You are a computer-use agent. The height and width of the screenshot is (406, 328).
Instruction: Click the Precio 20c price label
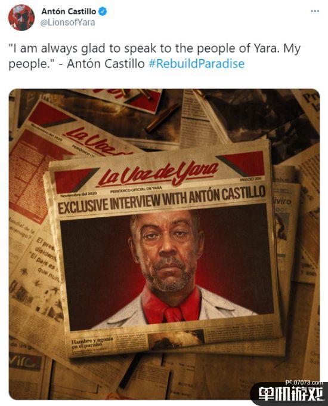(x=250, y=180)
